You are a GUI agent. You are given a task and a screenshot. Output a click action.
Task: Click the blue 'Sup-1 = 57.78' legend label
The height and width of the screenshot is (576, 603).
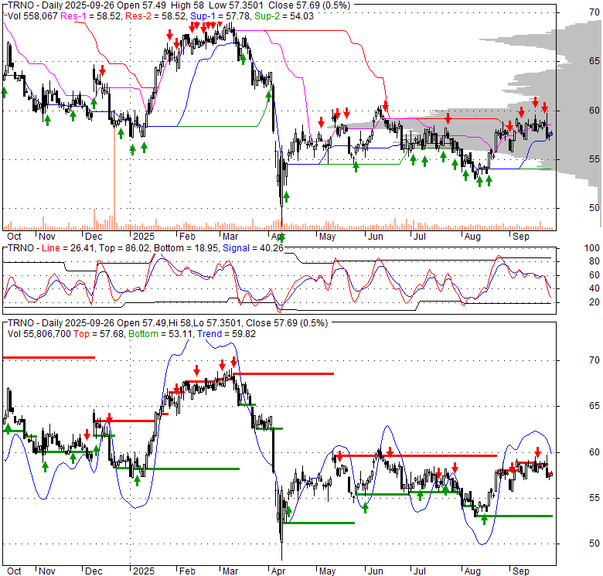[x=221, y=16]
